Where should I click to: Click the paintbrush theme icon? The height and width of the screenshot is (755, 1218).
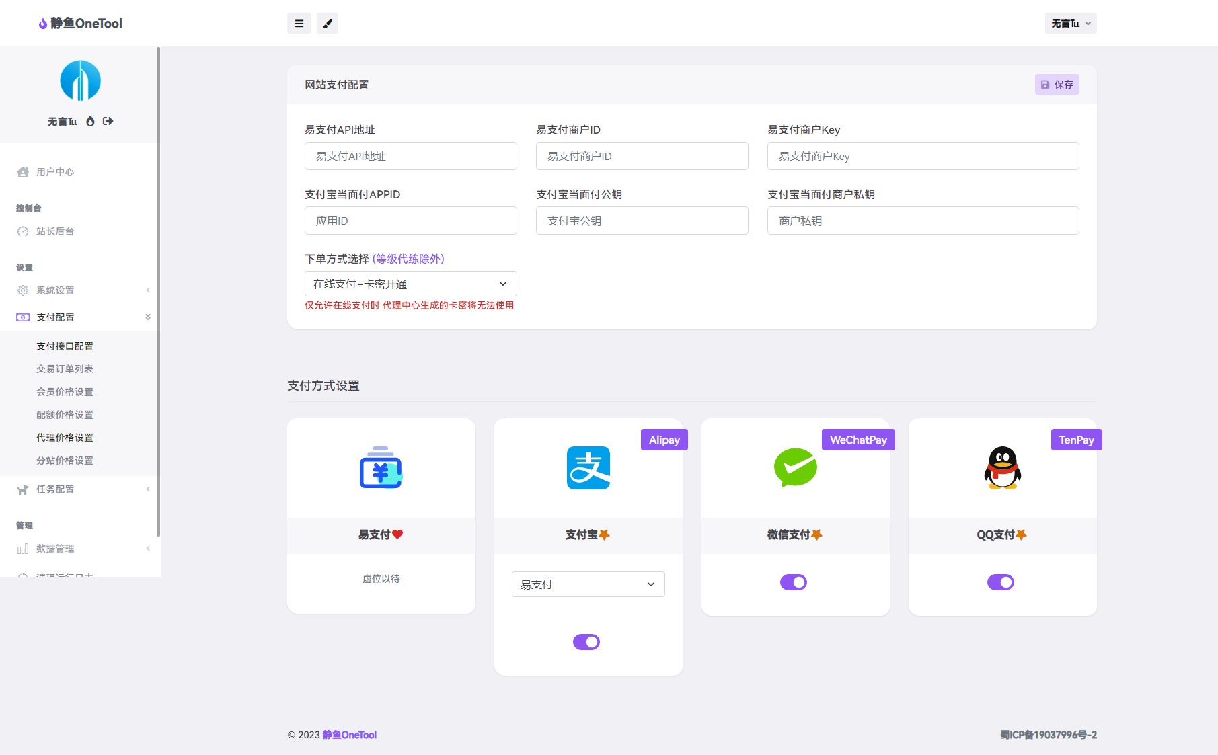pyautogui.click(x=328, y=24)
